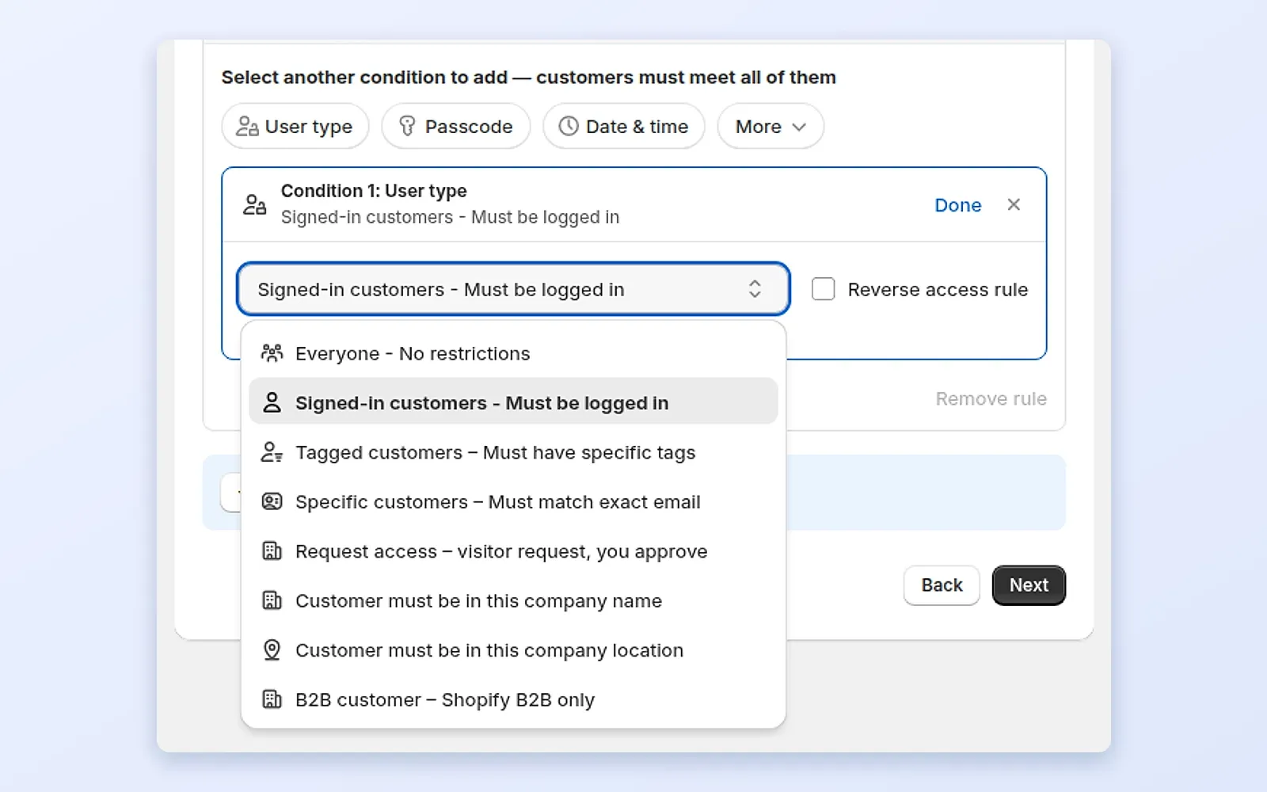Select Tagged customers option

513,452
